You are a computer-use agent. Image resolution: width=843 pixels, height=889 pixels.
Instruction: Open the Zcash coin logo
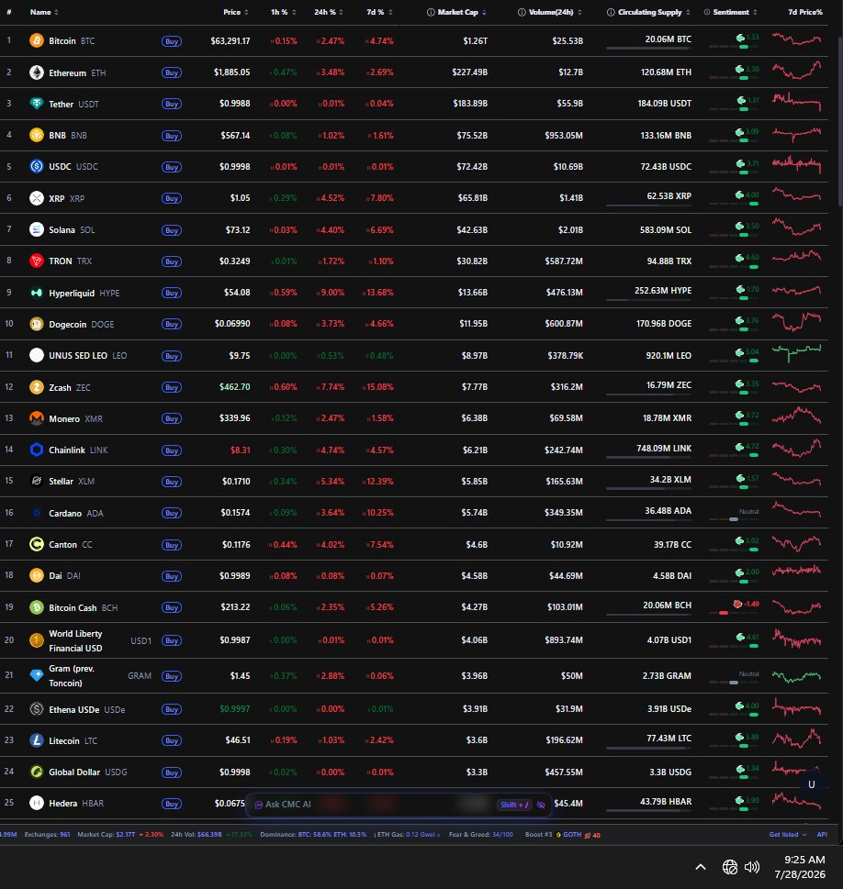coord(37,387)
